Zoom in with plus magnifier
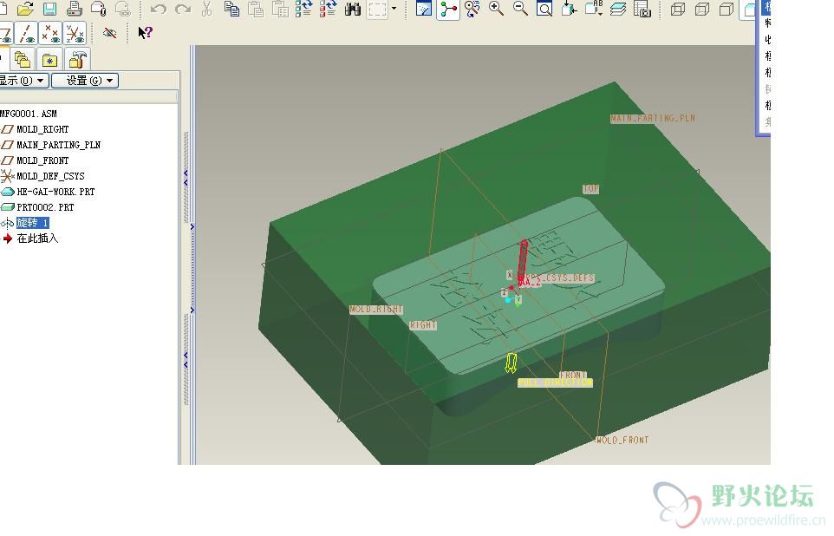834x536 pixels. (x=496, y=9)
